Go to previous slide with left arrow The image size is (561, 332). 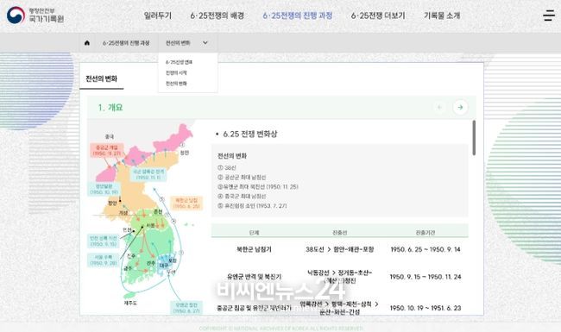point(439,107)
